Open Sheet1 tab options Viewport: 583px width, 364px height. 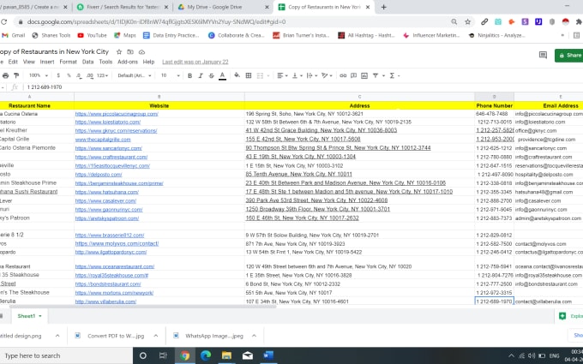(39, 316)
